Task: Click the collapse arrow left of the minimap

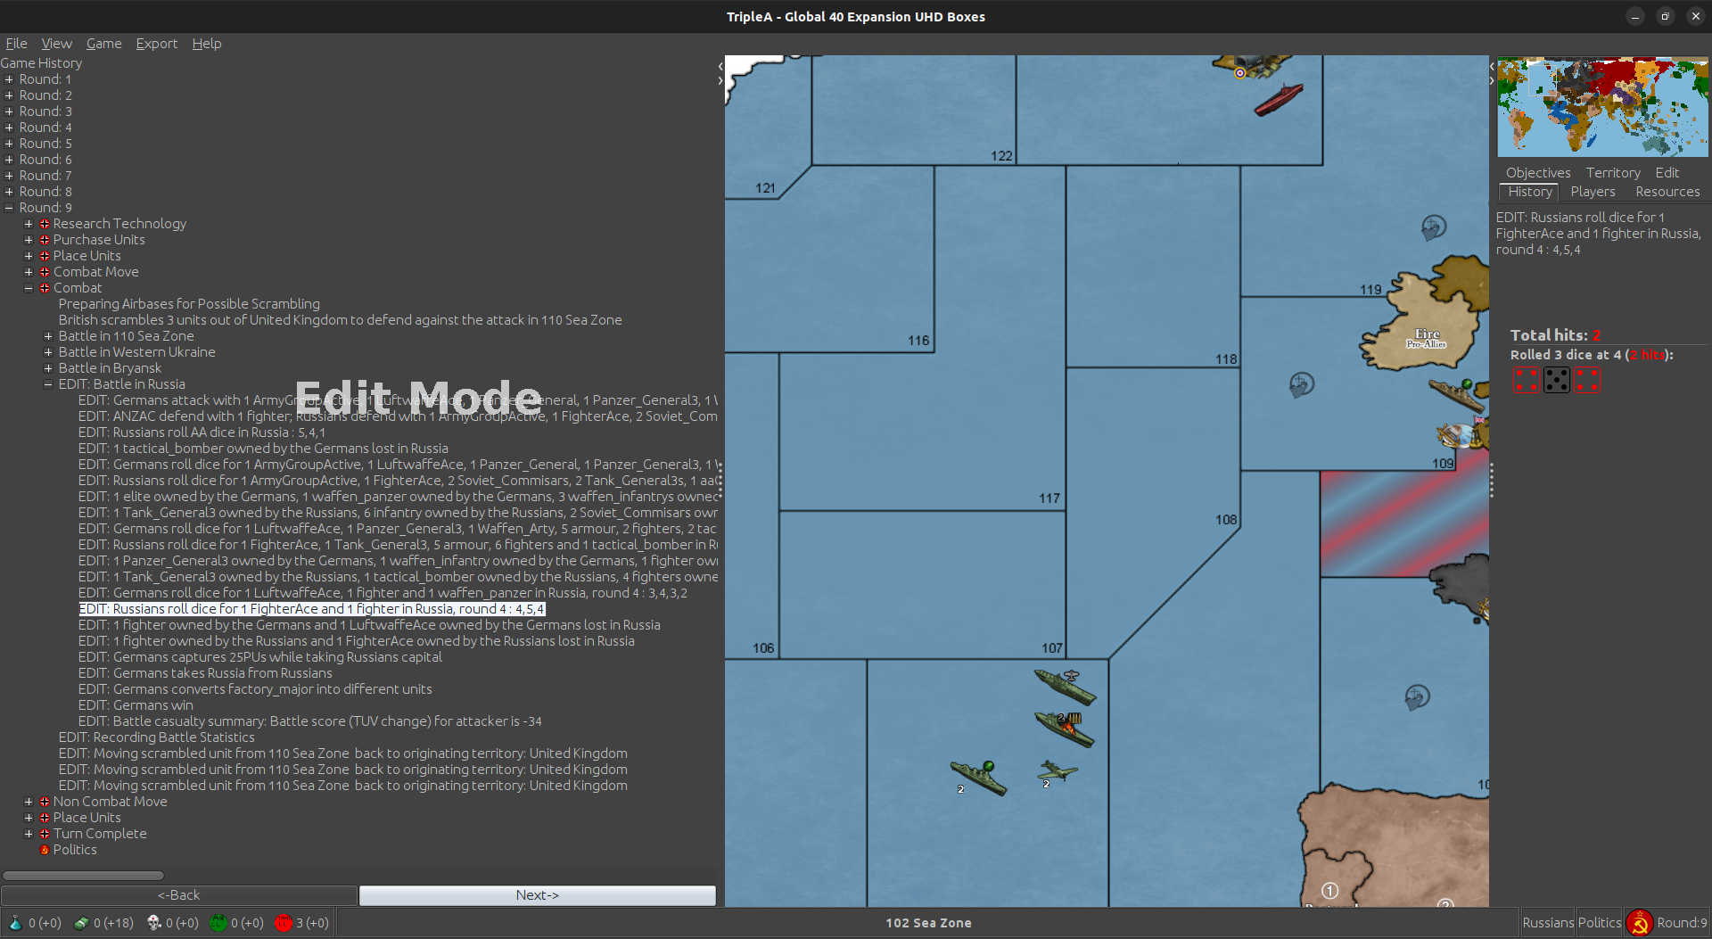Action: tap(1492, 67)
